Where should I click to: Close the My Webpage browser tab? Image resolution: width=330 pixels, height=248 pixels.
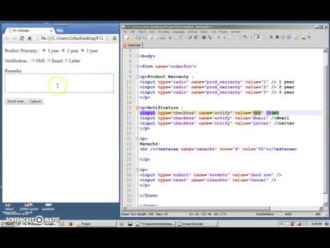click(51, 30)
